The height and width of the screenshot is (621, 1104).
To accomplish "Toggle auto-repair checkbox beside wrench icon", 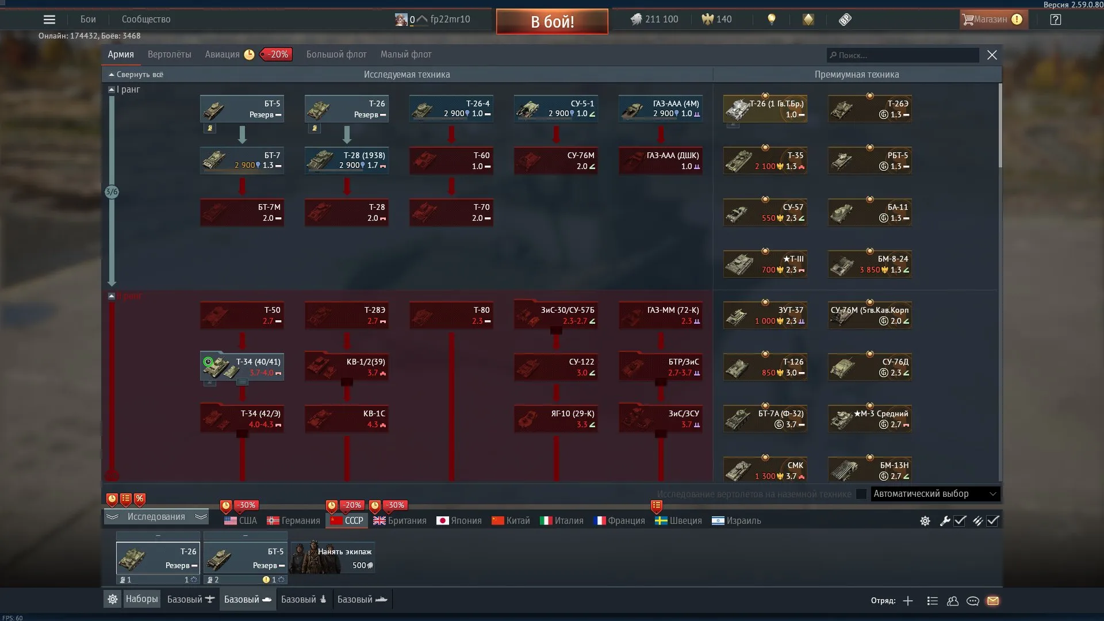I will [x=960, y=521].
